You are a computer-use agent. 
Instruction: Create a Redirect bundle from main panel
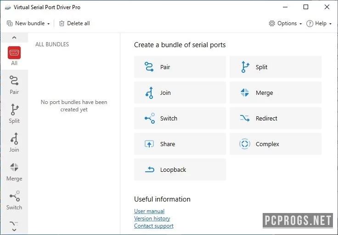(x=276, y=118)
